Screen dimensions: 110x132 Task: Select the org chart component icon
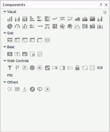point(47,26)
